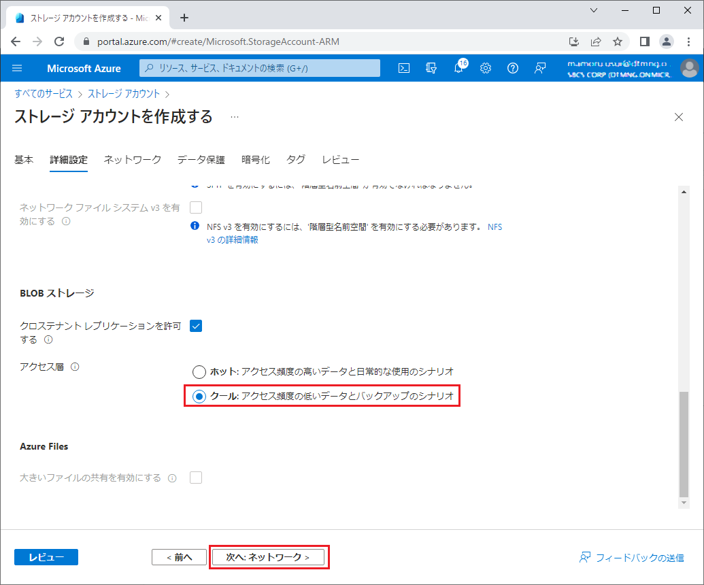Go to ストレージ アカウント breadcrumb
The width and height of the screenshot is (704, 585).
124,94
